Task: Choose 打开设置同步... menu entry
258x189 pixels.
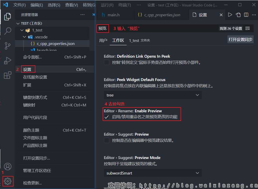Action: 55,158
